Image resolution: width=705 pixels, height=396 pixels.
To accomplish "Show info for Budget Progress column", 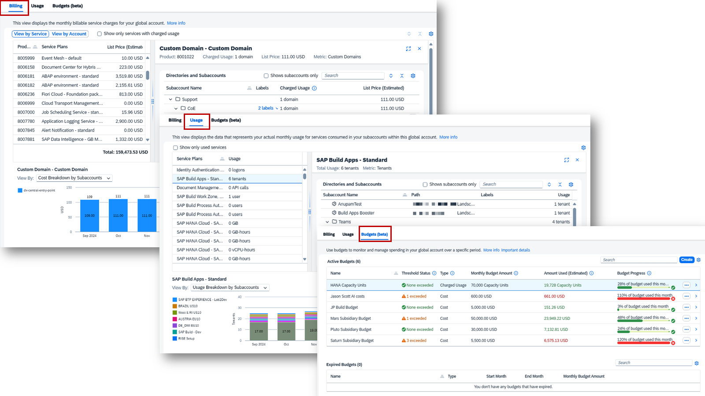I will pyautogui.click(x=649, y=273).
